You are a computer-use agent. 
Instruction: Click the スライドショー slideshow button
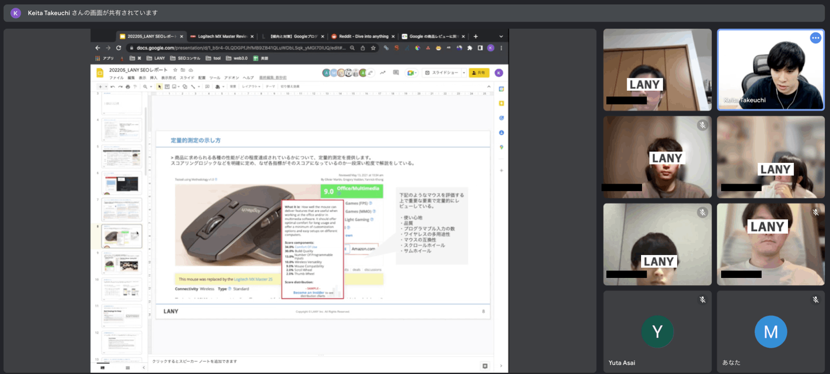(441, 72)
